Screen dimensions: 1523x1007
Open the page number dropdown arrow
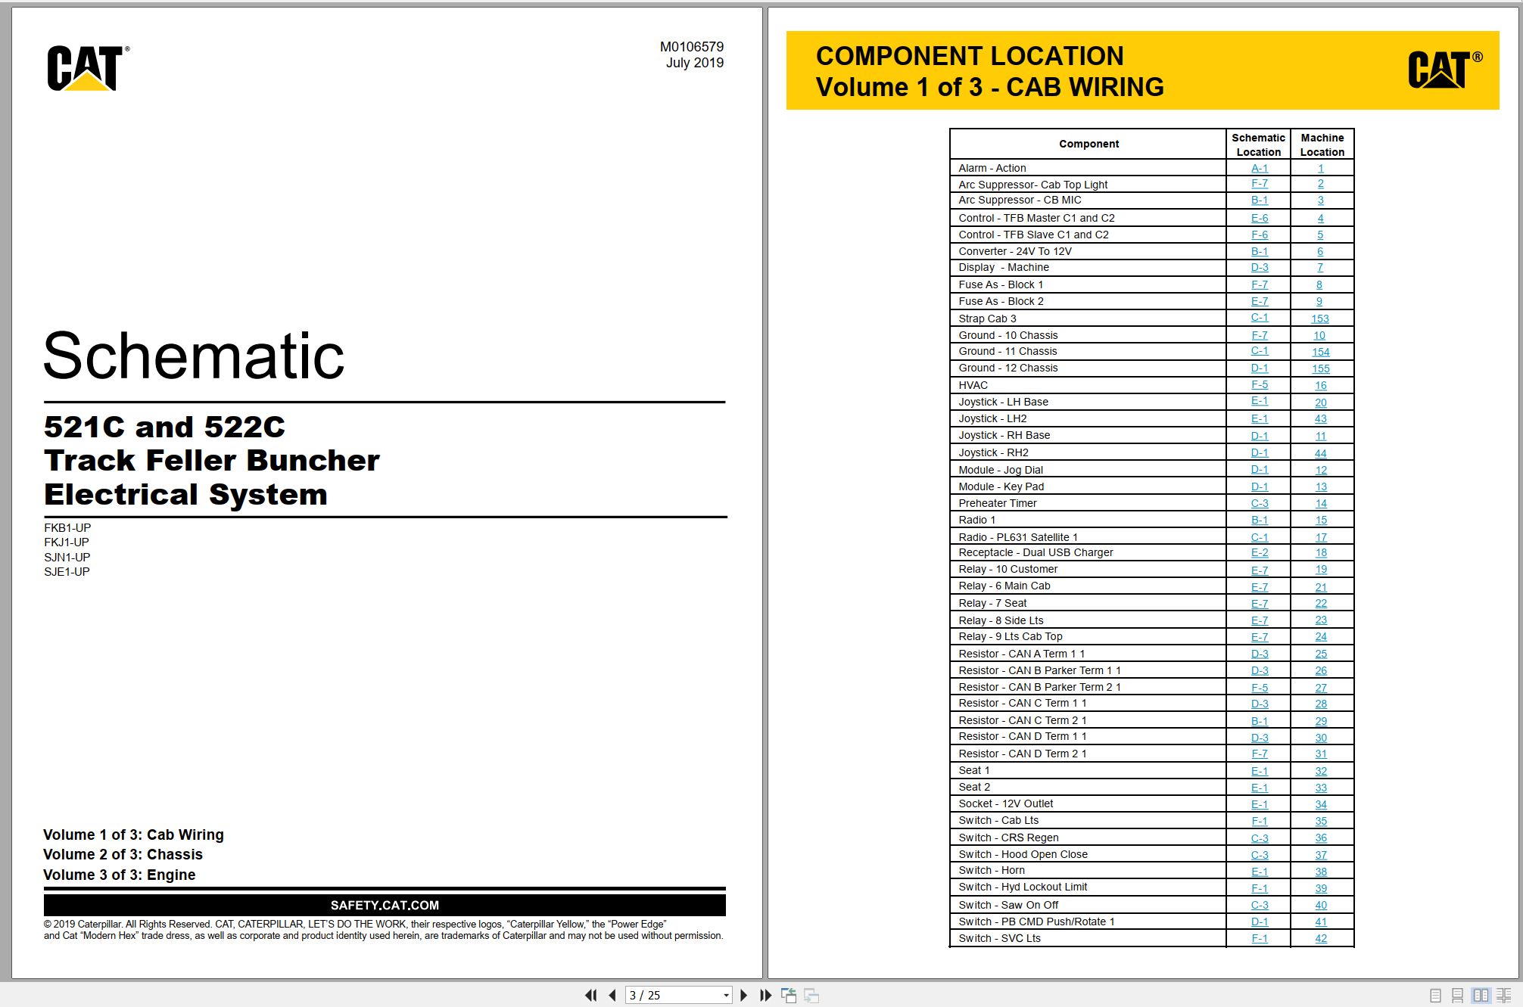(726, 996)
